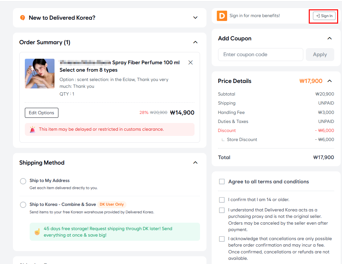
Task: Check the purchasing proxy acknowledgement box
Action: [x=222, y=210]
